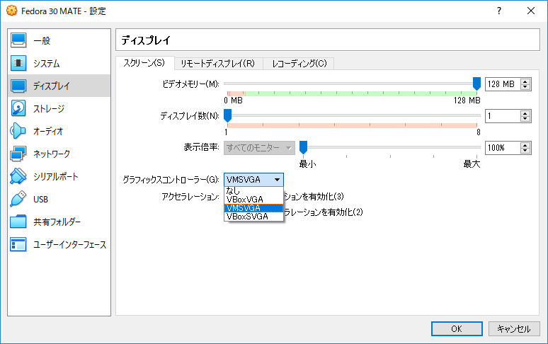Open the ストレージ disk icon
Screen dimensions: 548x344
(x=18, y=108)
